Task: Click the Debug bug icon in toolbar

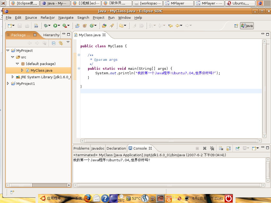Action: point(46,26)
